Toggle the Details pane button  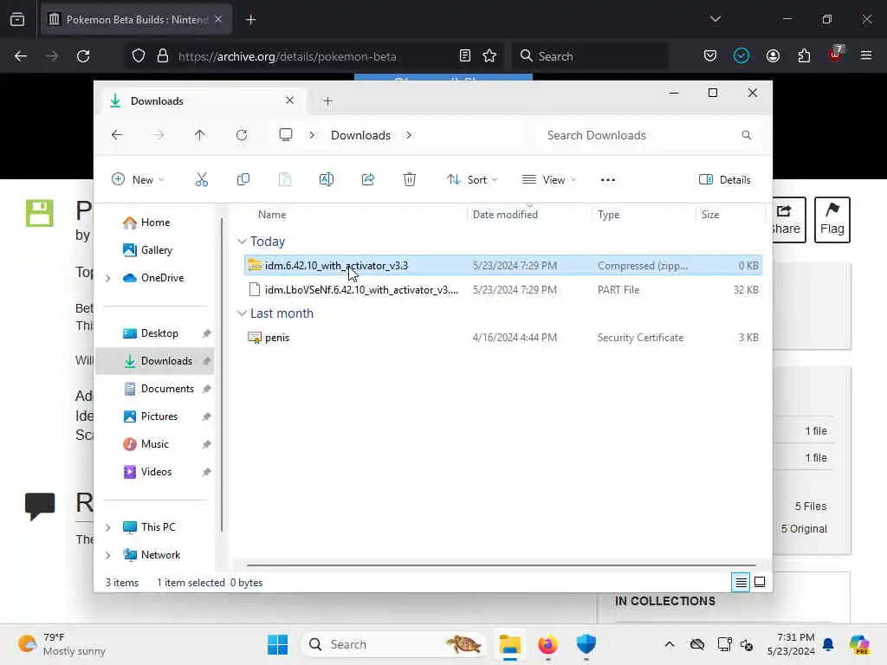(725, 180)
